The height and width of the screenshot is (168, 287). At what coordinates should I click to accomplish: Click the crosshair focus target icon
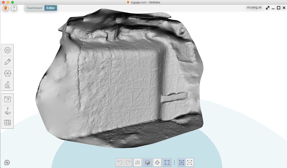[157, 163]
